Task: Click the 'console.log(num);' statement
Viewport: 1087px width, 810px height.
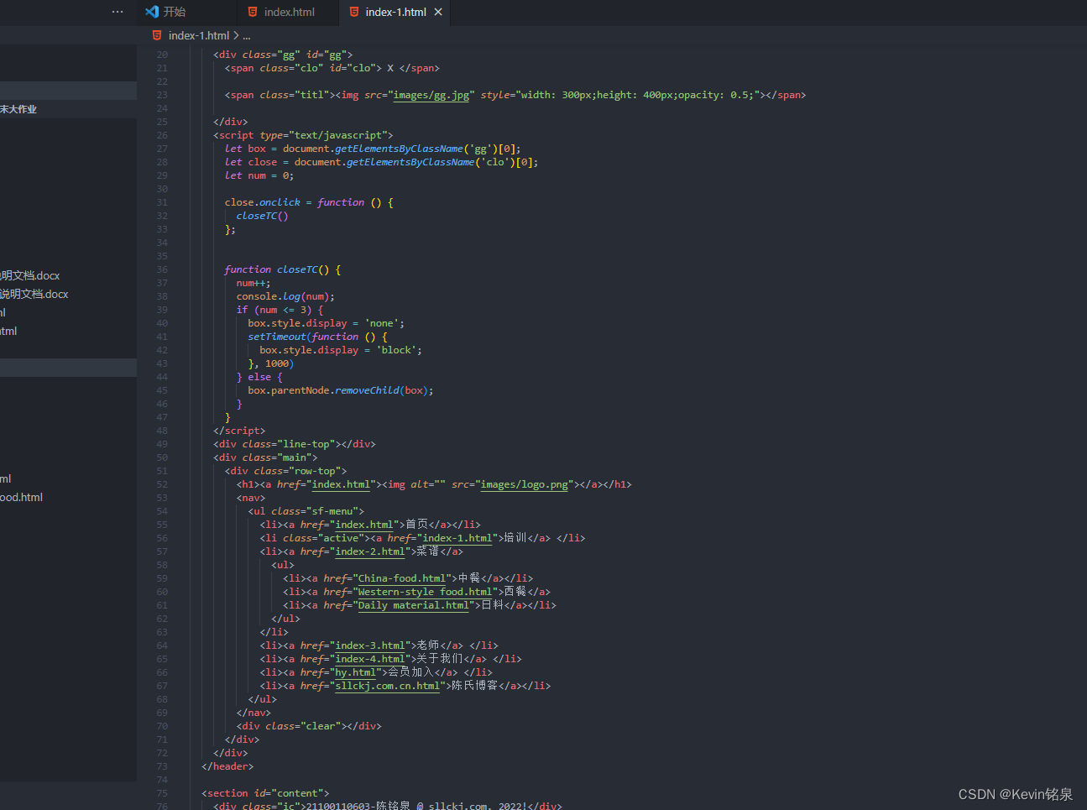Action: (285, 296)
